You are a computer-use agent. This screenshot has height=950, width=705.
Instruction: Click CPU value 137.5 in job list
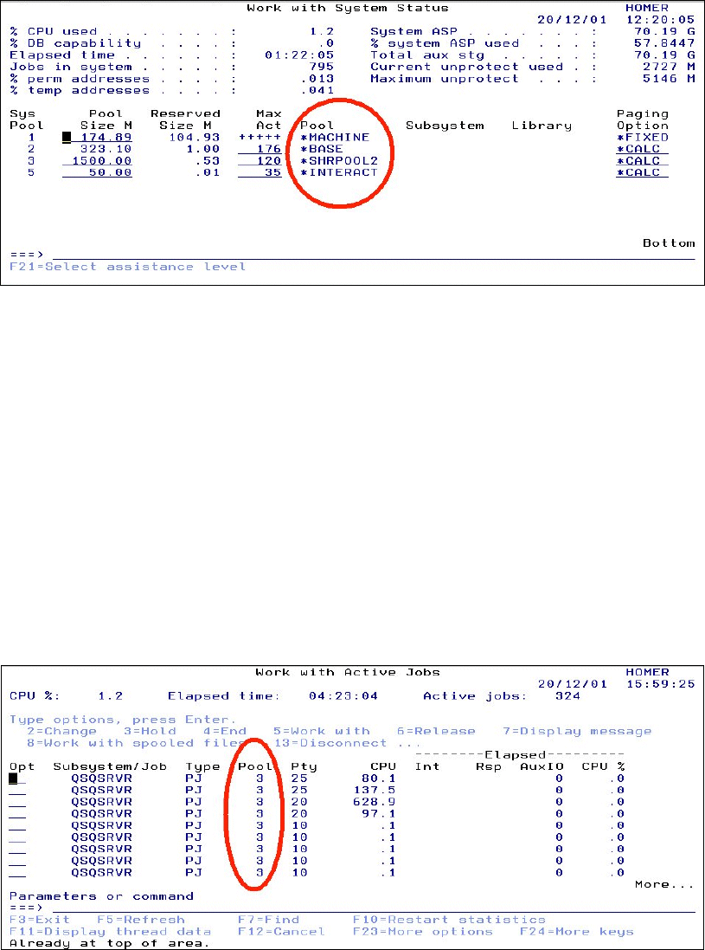pyautogui.click(x=374, y=791)
